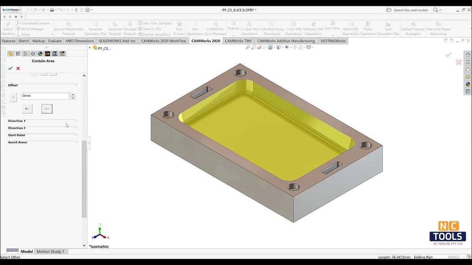Decrease offset with stepper down arrow
Viewport: 472px width, 265px height.
(73, 98)
